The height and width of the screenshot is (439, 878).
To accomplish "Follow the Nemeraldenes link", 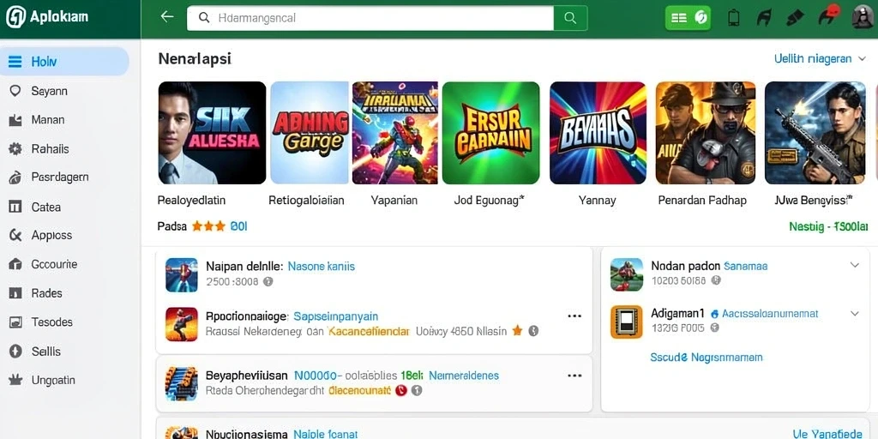I will [x=464, y=376].
